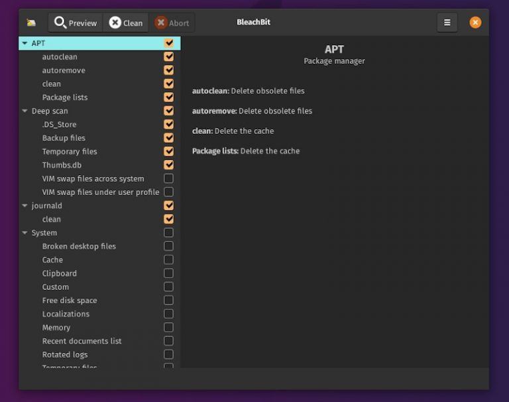
Task: Uncheck the autoclean checkbox
Action: [169, 56]
